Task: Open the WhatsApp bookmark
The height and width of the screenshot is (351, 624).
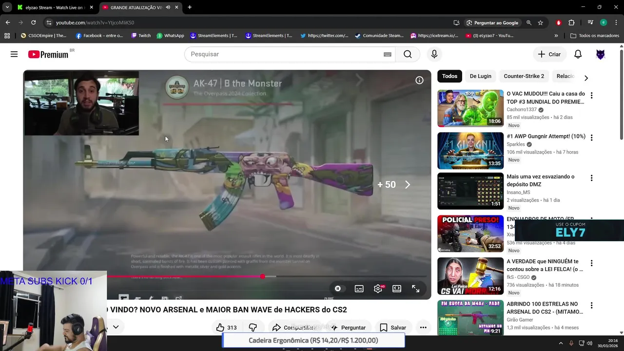Action: 170,36
